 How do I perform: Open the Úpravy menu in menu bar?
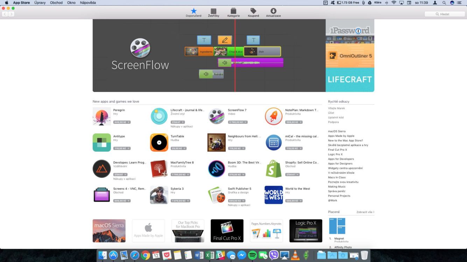coord(40,2)
